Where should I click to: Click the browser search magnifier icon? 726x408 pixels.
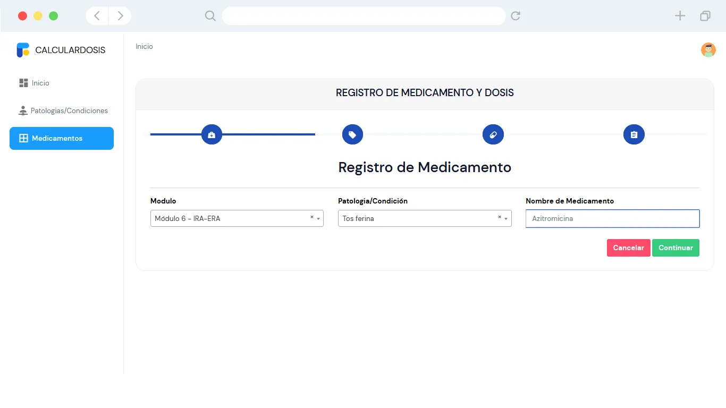(210, 16)
